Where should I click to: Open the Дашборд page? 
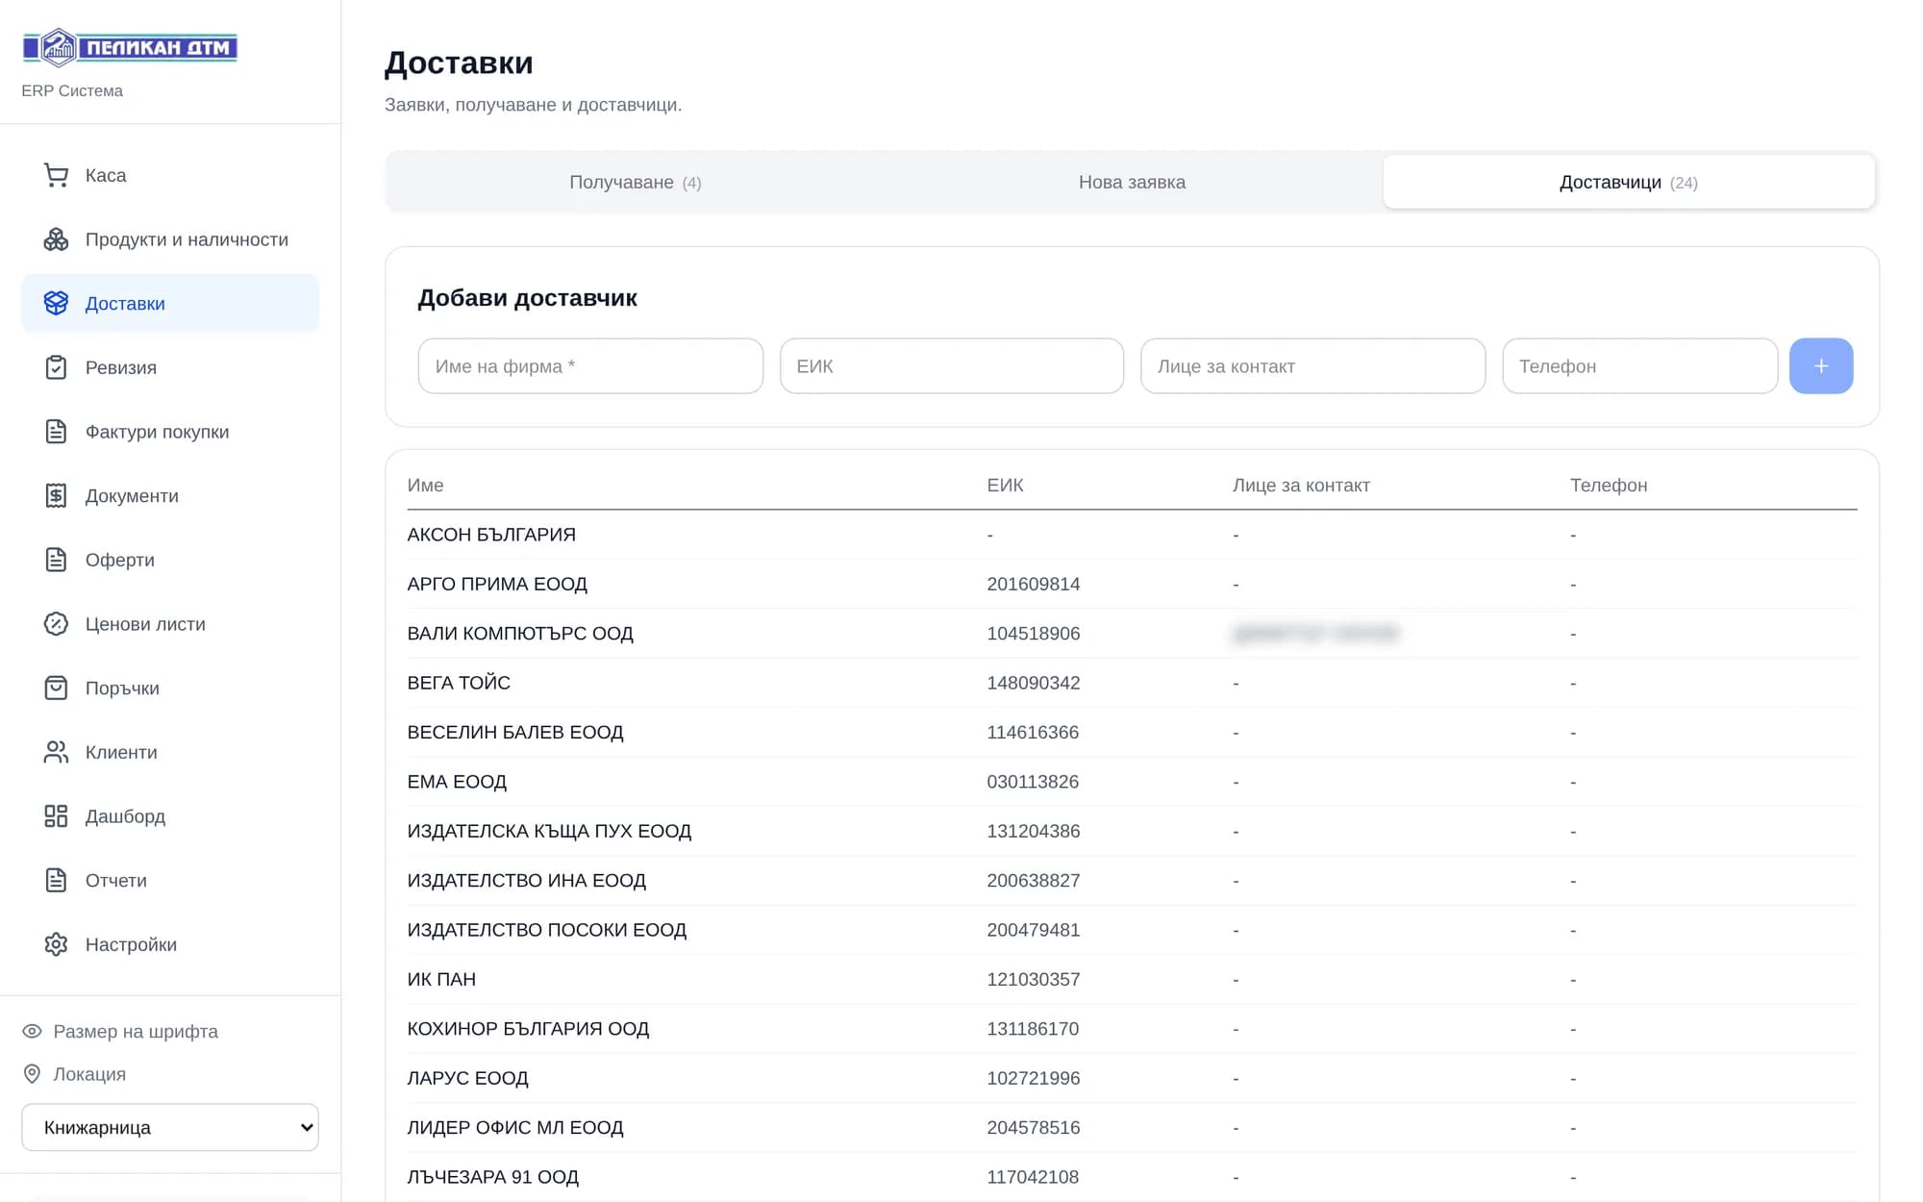pyautogui.click(x=170, y=816)
